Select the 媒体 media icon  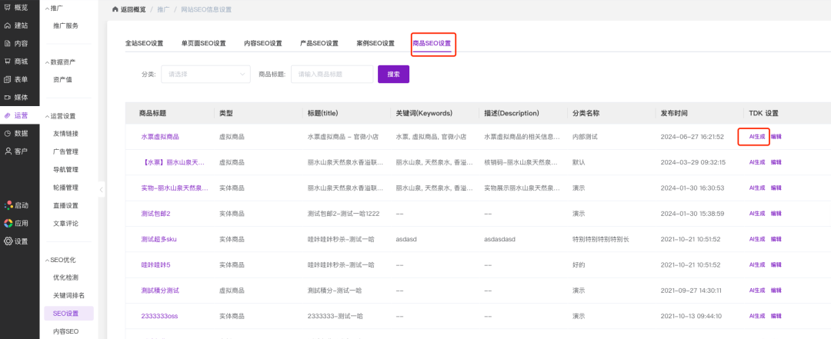click(8, 98)
